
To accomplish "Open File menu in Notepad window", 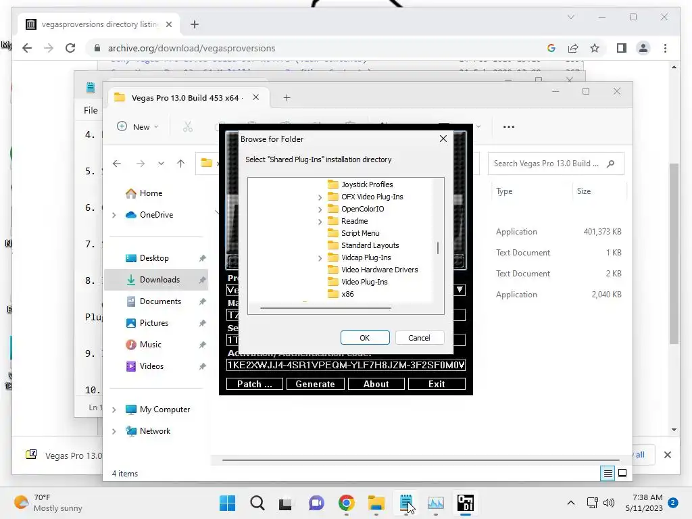I will [x=91, y=110].
